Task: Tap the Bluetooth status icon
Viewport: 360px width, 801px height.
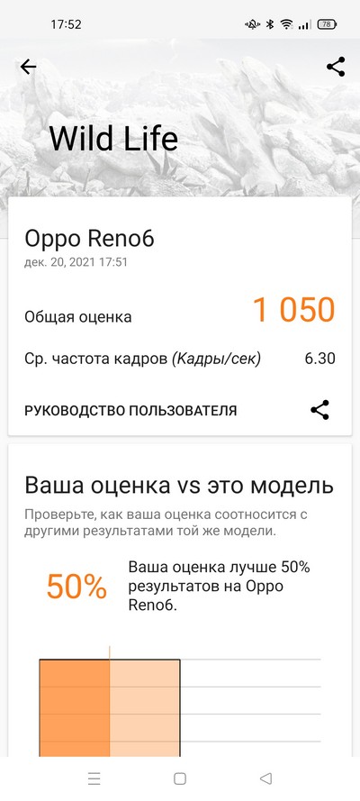Action: 271,24
